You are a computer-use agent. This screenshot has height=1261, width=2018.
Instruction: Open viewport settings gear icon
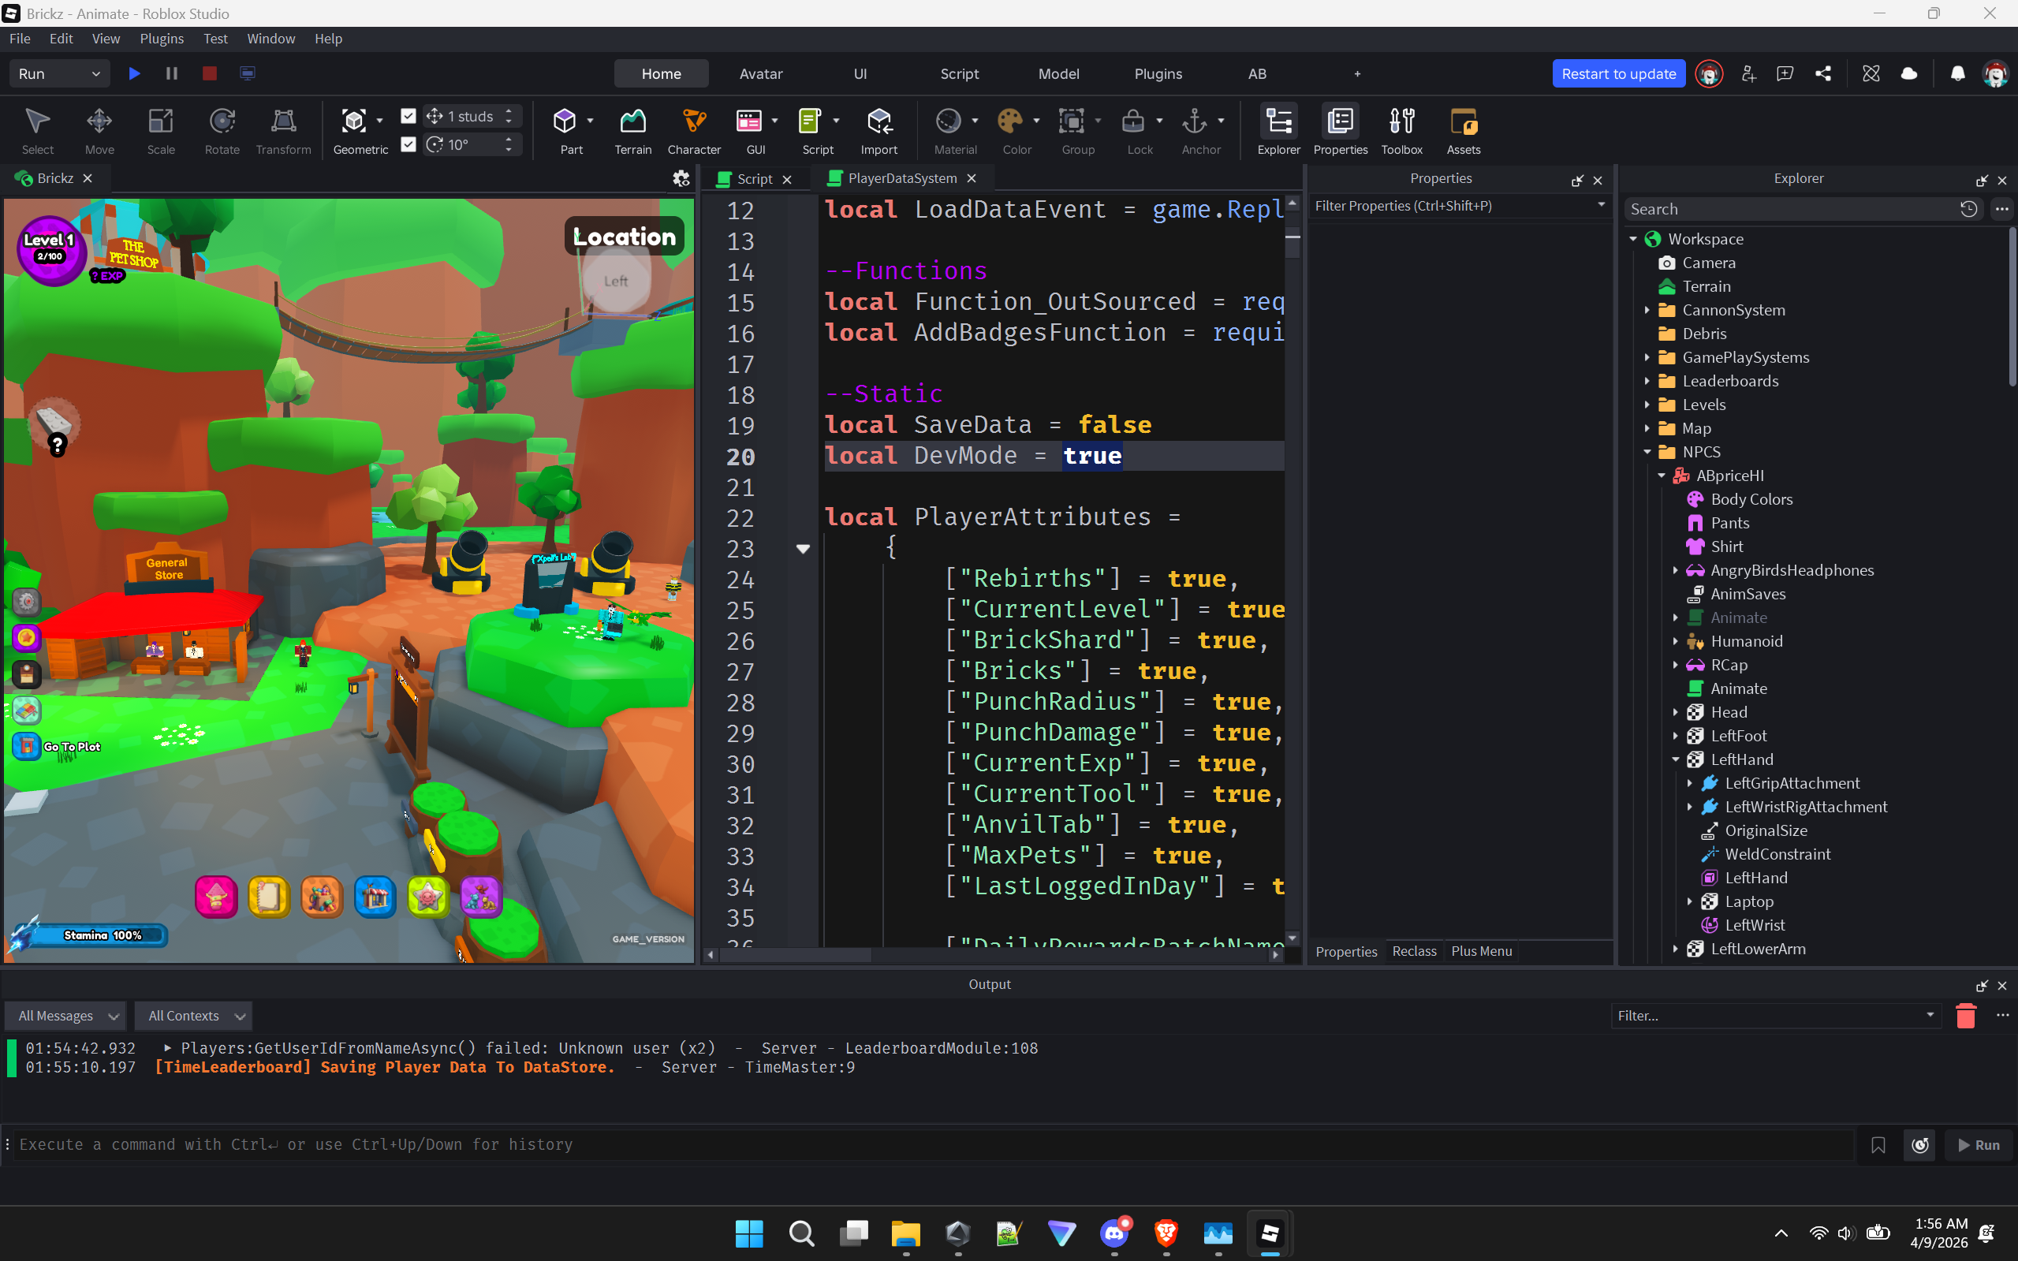681,178
